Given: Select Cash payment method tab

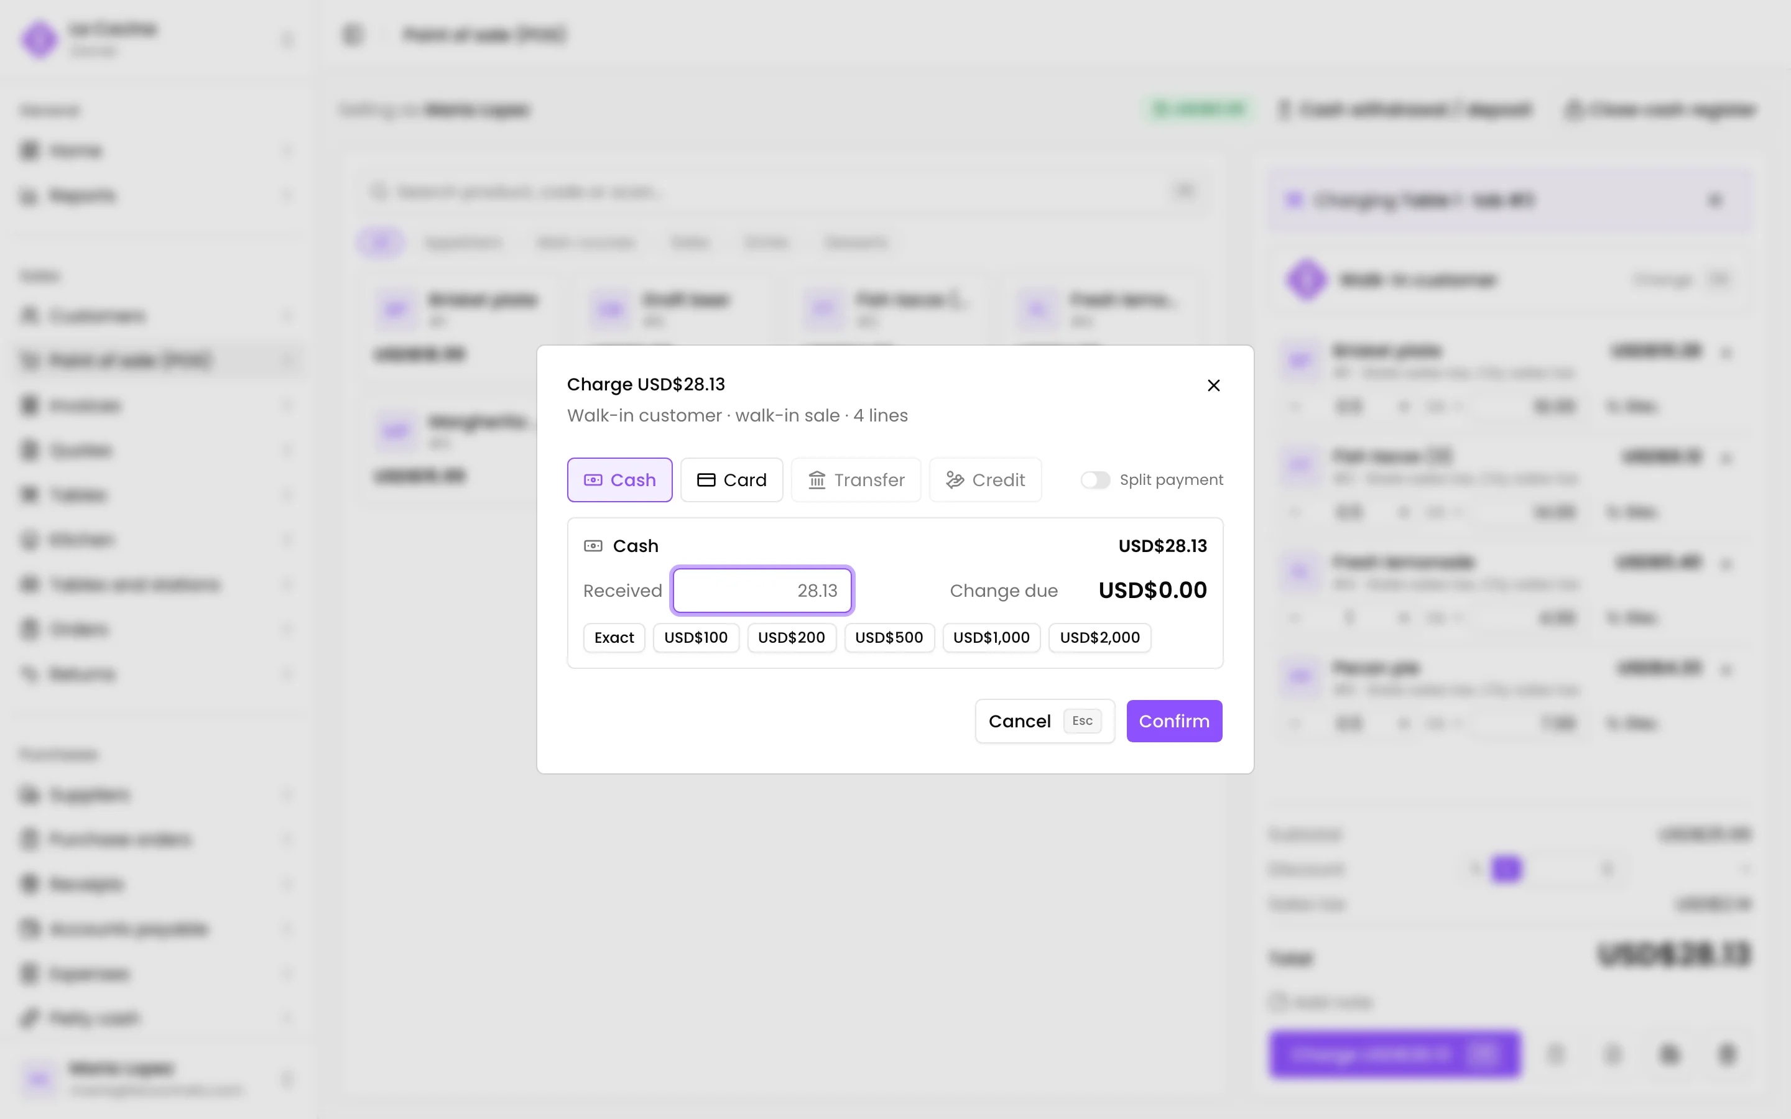Looking at the screenshot, I should coord(619,481).
